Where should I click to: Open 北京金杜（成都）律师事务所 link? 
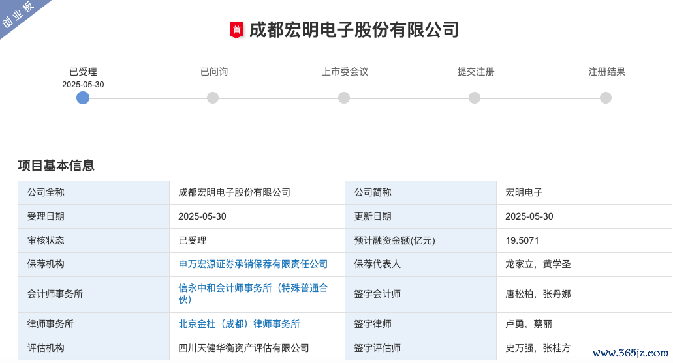click(239, 324)
